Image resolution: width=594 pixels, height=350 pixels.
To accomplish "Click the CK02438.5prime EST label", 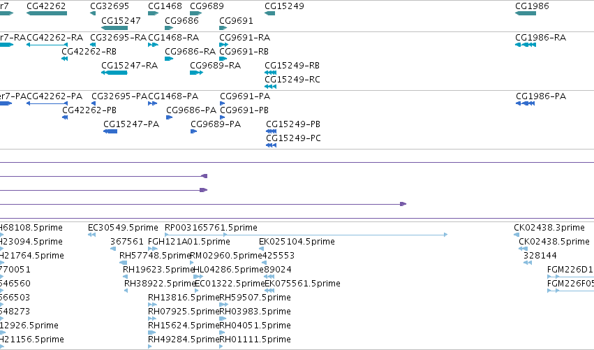I will (x=554, y=242).
